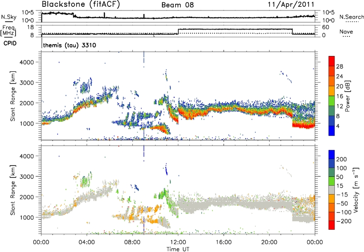Click the 'Velocity [m s-1]' colorbar label
Screen dimensions: 364x252
pos(355,190)
